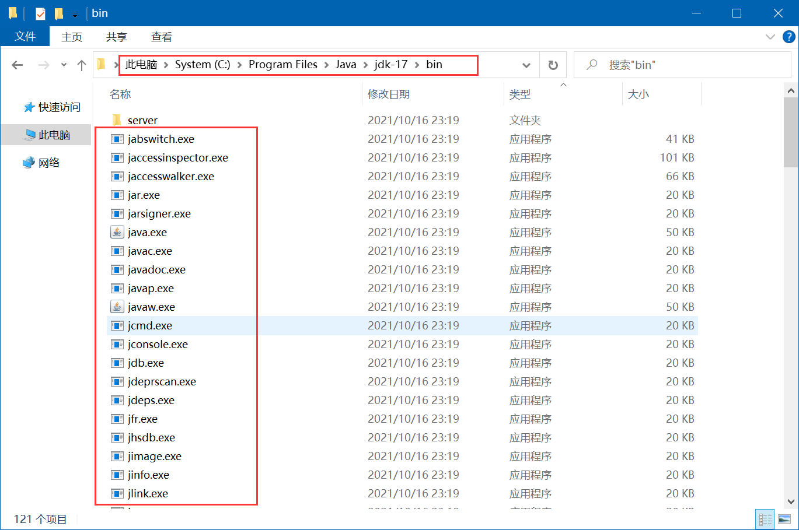
Task: Open the 主页 ribbon tab
Action: click(x=72, y=37)
